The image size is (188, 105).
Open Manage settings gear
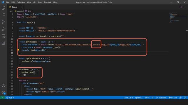coord(4,92)
